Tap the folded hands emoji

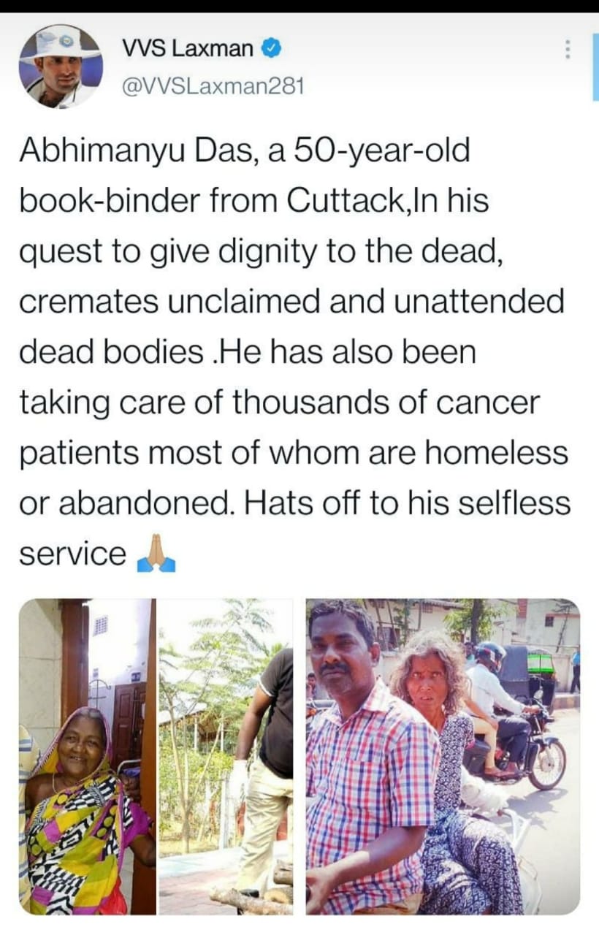click(156, 553)
